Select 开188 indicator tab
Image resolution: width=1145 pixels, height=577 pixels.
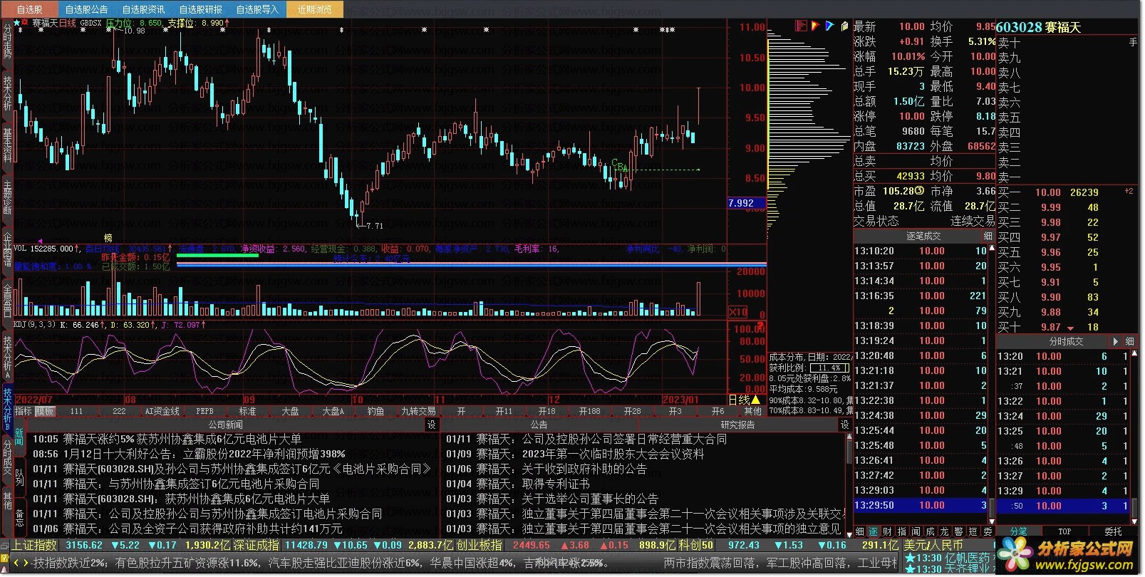coord(589,411)
